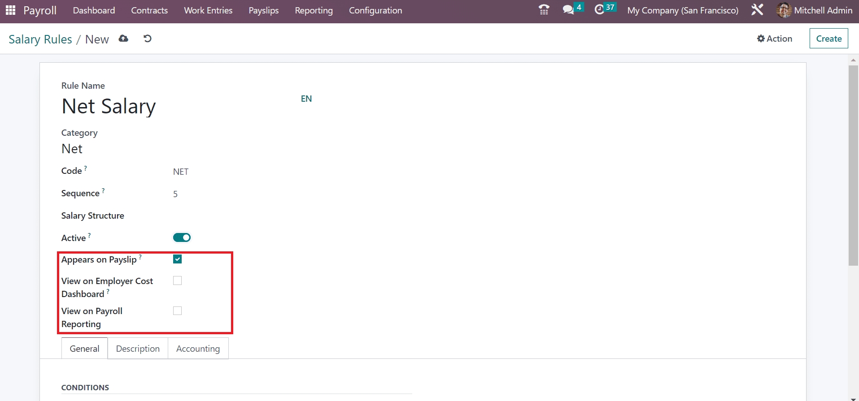The height and width of the screenshot is (401, 859).
Task: Click Mitchell Admin avatar picture
Action: pos(784,10)
